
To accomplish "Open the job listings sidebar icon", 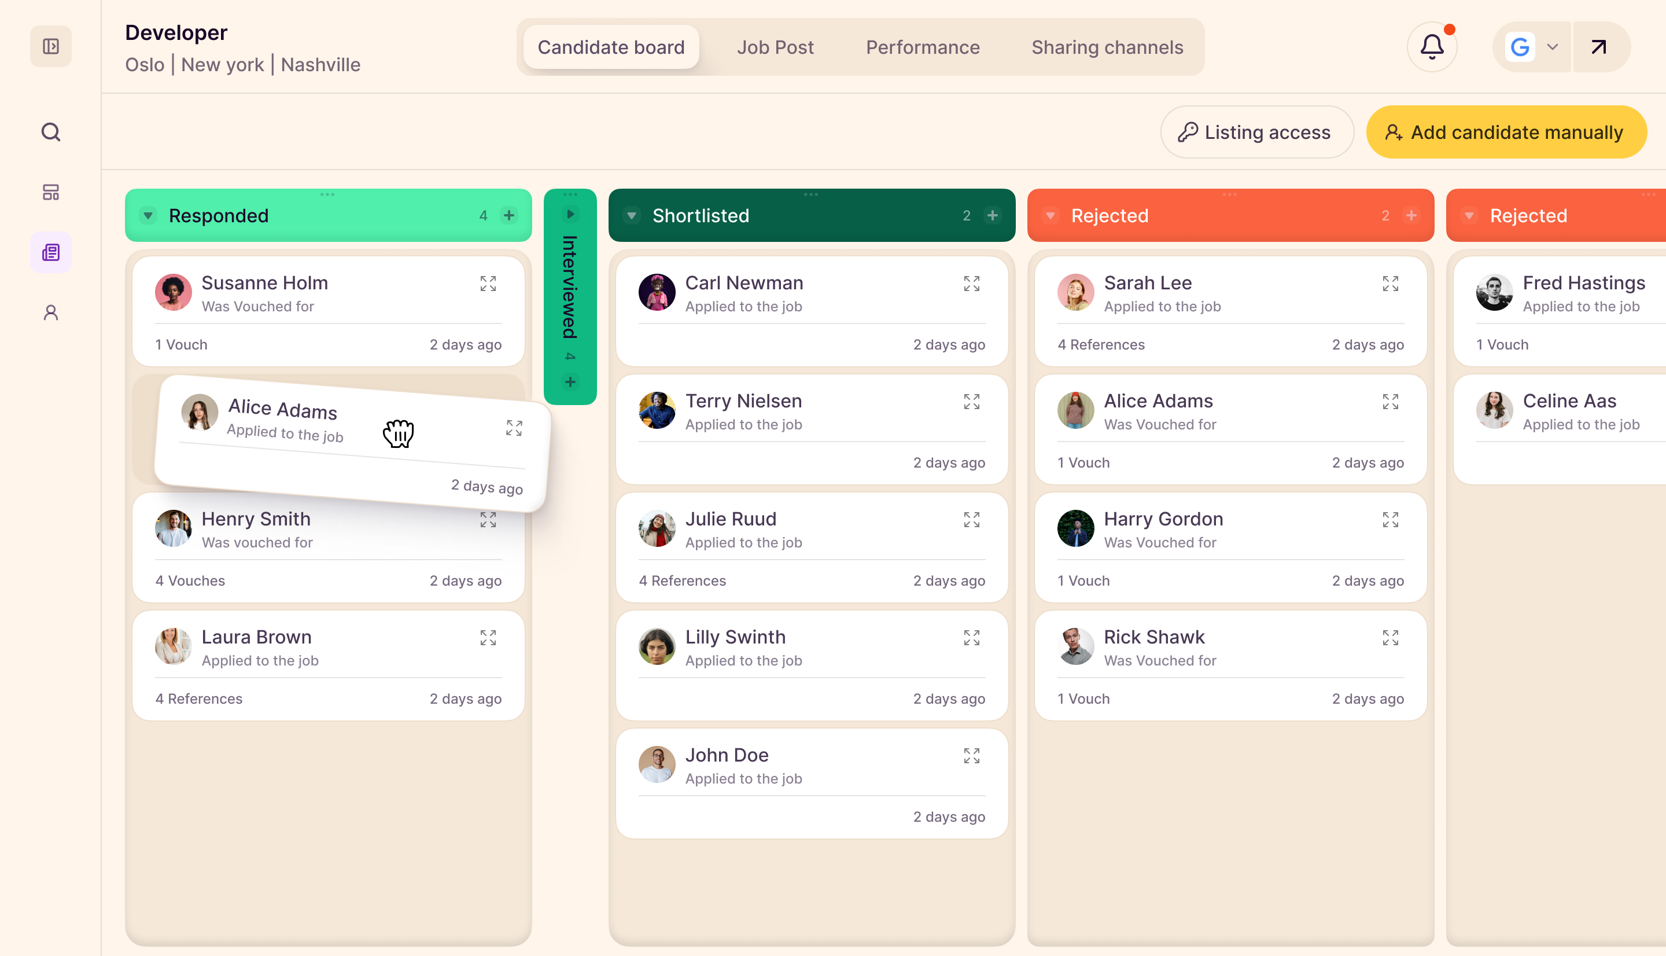I will coord(50,252).
